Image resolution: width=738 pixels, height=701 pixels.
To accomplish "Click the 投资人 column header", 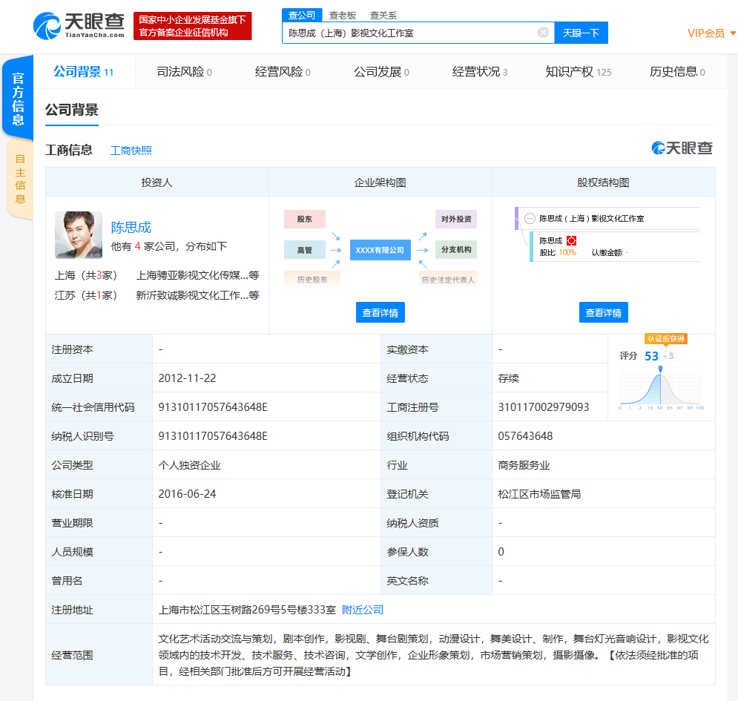I will 157,182.
